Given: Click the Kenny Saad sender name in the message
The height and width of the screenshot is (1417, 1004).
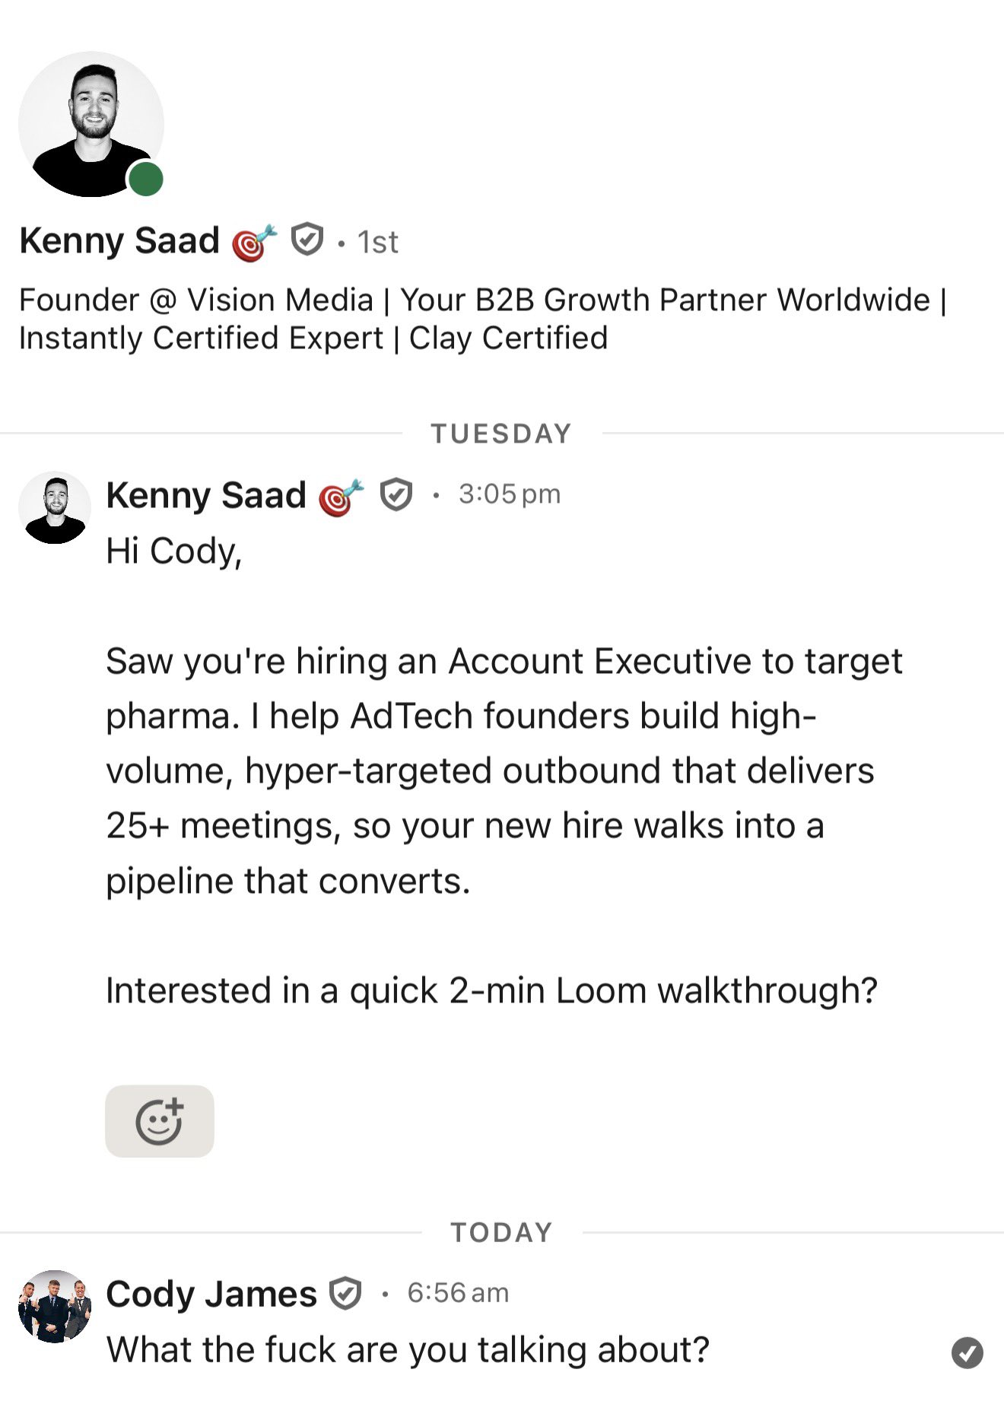Looking at the screenshot, I should pyautogui.click(x=205, y=495).
